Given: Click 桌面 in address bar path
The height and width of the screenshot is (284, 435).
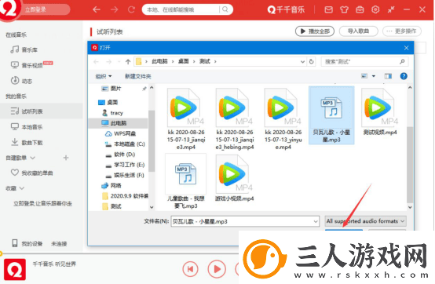Looking at the screenshot, I should [x=183, y=61].
